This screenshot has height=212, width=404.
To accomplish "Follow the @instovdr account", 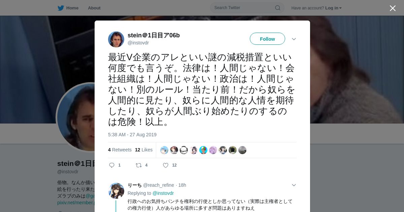I will pyautogui.click(x=267, y=39).
